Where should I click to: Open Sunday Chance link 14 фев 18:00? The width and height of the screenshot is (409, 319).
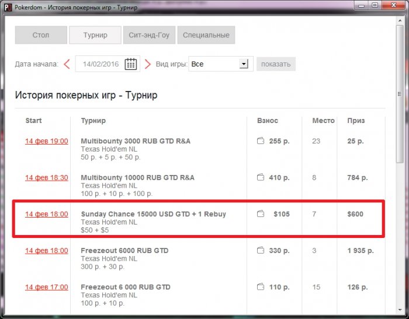pos(46,214)
